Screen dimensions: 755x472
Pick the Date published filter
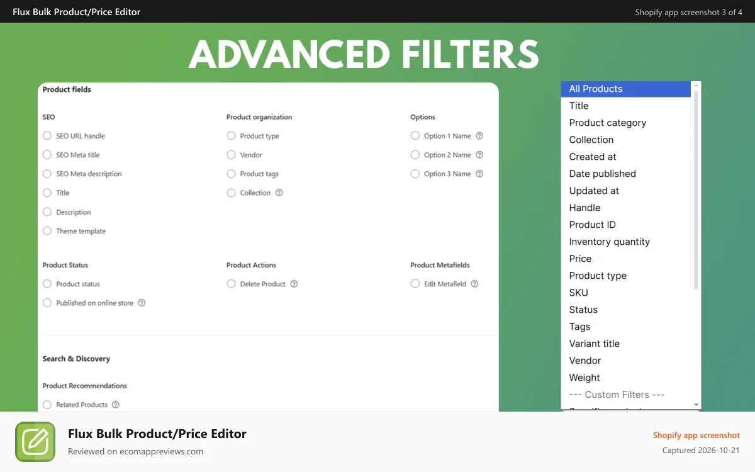[626, 174]
